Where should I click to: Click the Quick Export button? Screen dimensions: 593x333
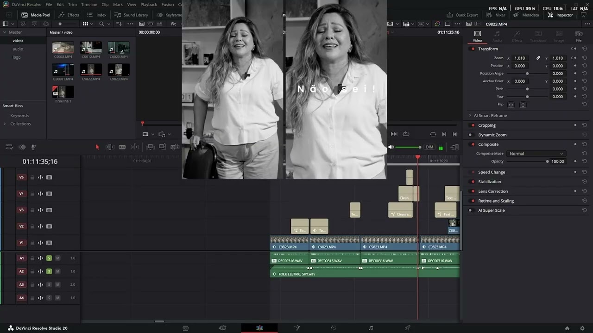tap(462, 15)
